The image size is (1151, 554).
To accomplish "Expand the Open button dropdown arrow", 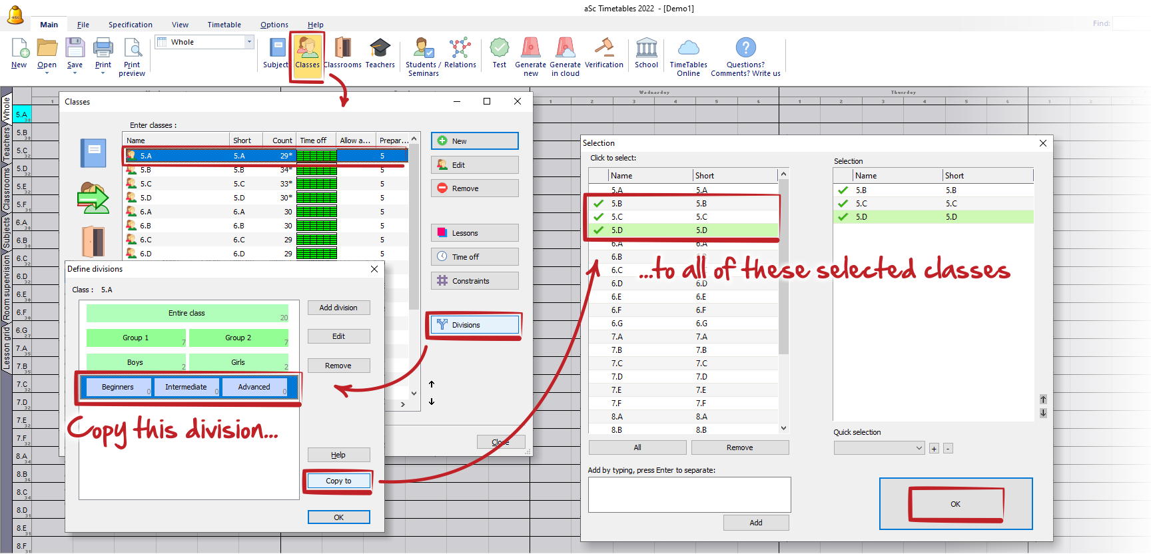I will coord(47,73).
